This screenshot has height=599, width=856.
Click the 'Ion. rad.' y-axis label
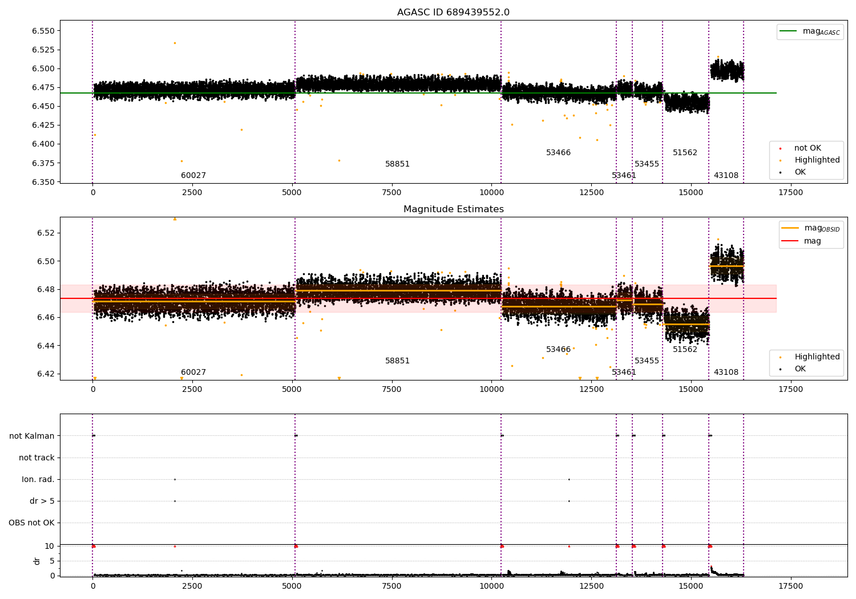click(38, 480)
